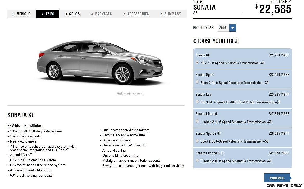Click the SONATA SE features heading

tap(21, 116)
